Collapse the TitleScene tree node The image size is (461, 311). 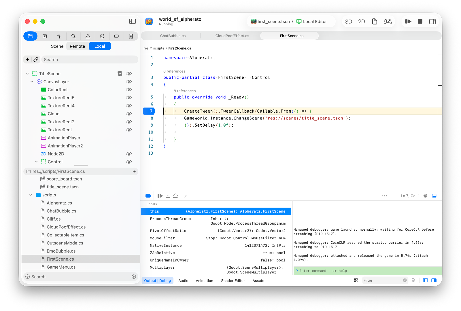click(x=27, y=74)
